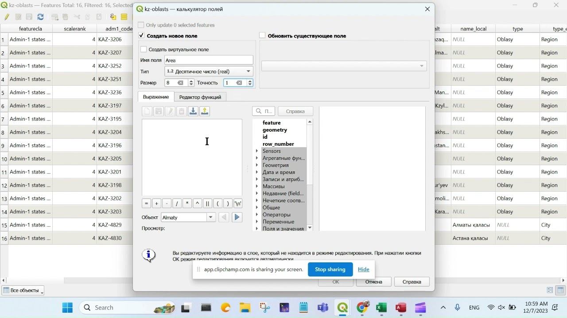
Task: Click the Имя поля text field
Action: pos(209,60)
